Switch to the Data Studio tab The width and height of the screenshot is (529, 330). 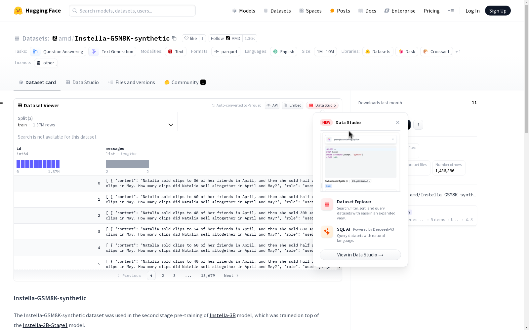[82, 82]
